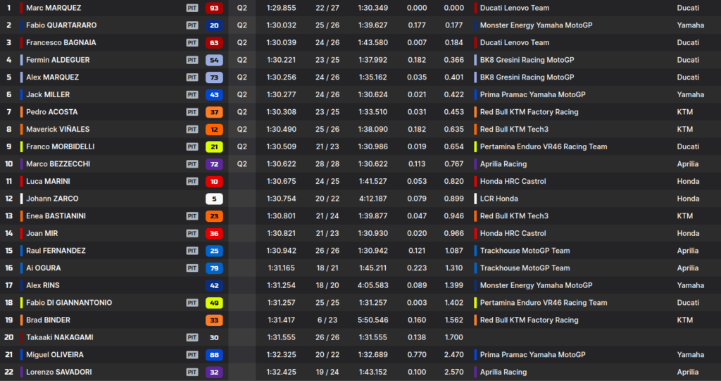
Task: Click last lap time 5:50.546
Action: pos(373,320)
